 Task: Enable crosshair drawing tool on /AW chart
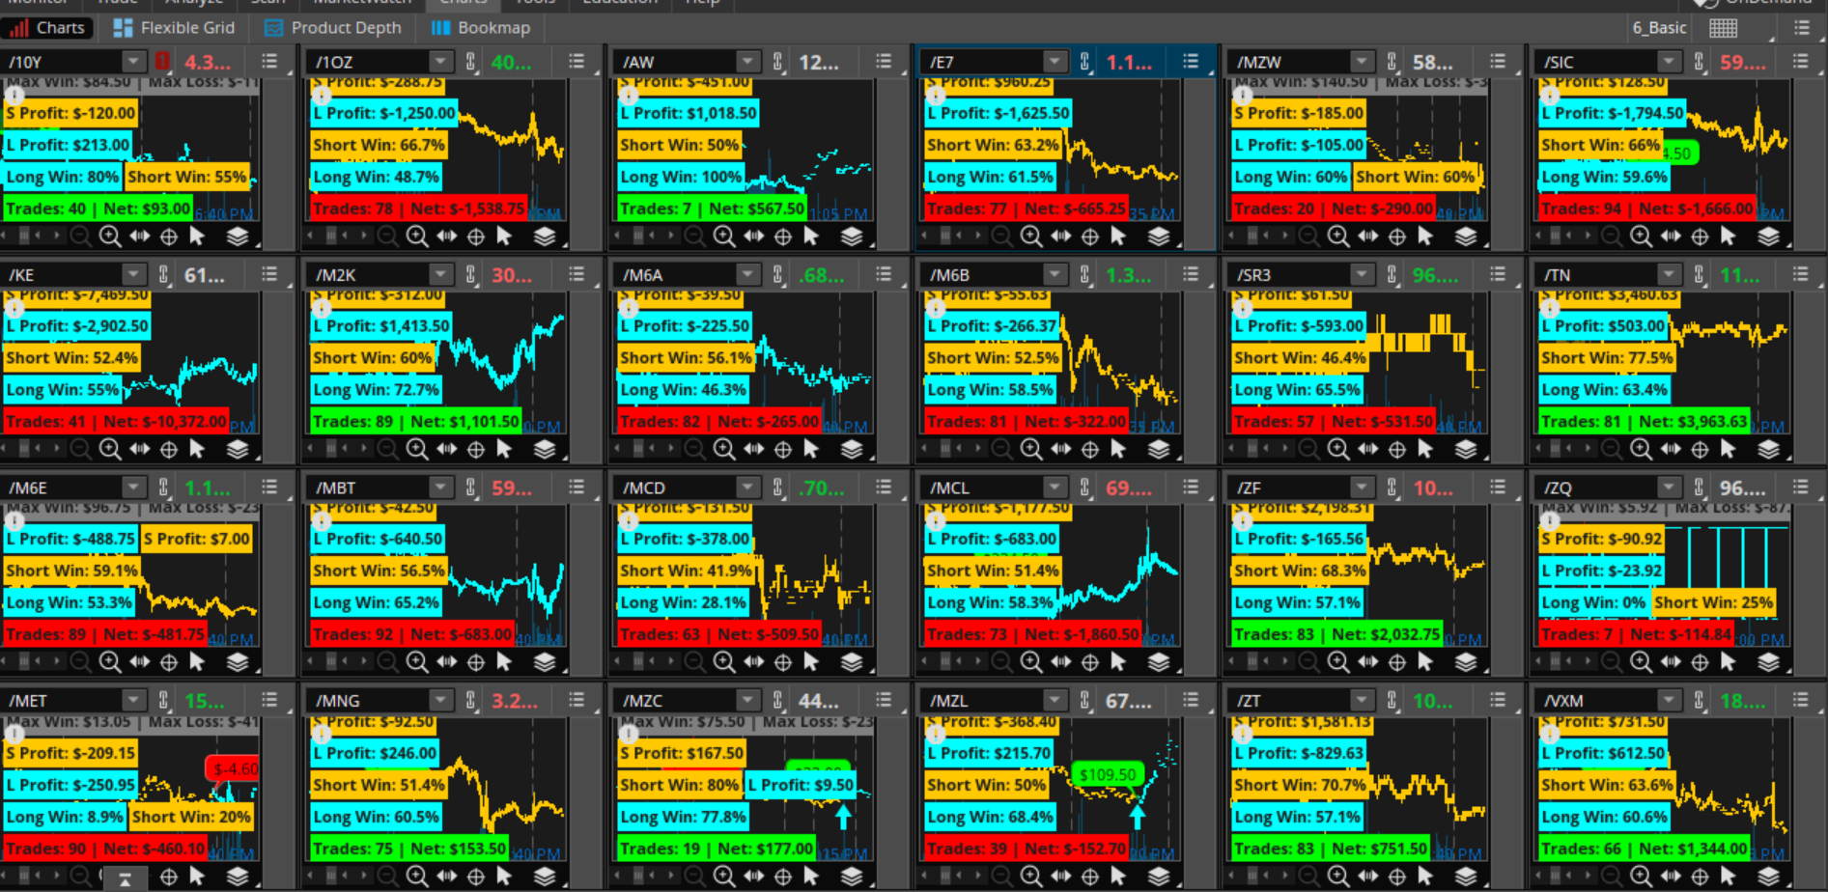pos(783,237)
